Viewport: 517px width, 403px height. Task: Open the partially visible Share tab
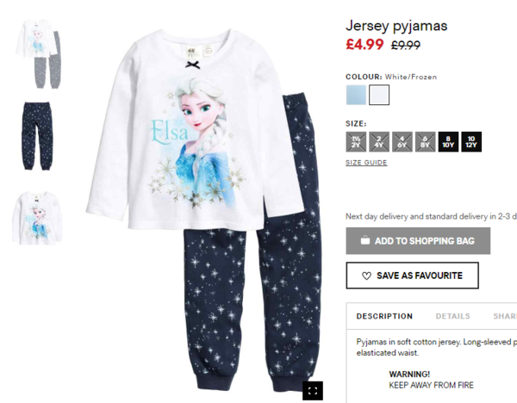tap(505, 316)
